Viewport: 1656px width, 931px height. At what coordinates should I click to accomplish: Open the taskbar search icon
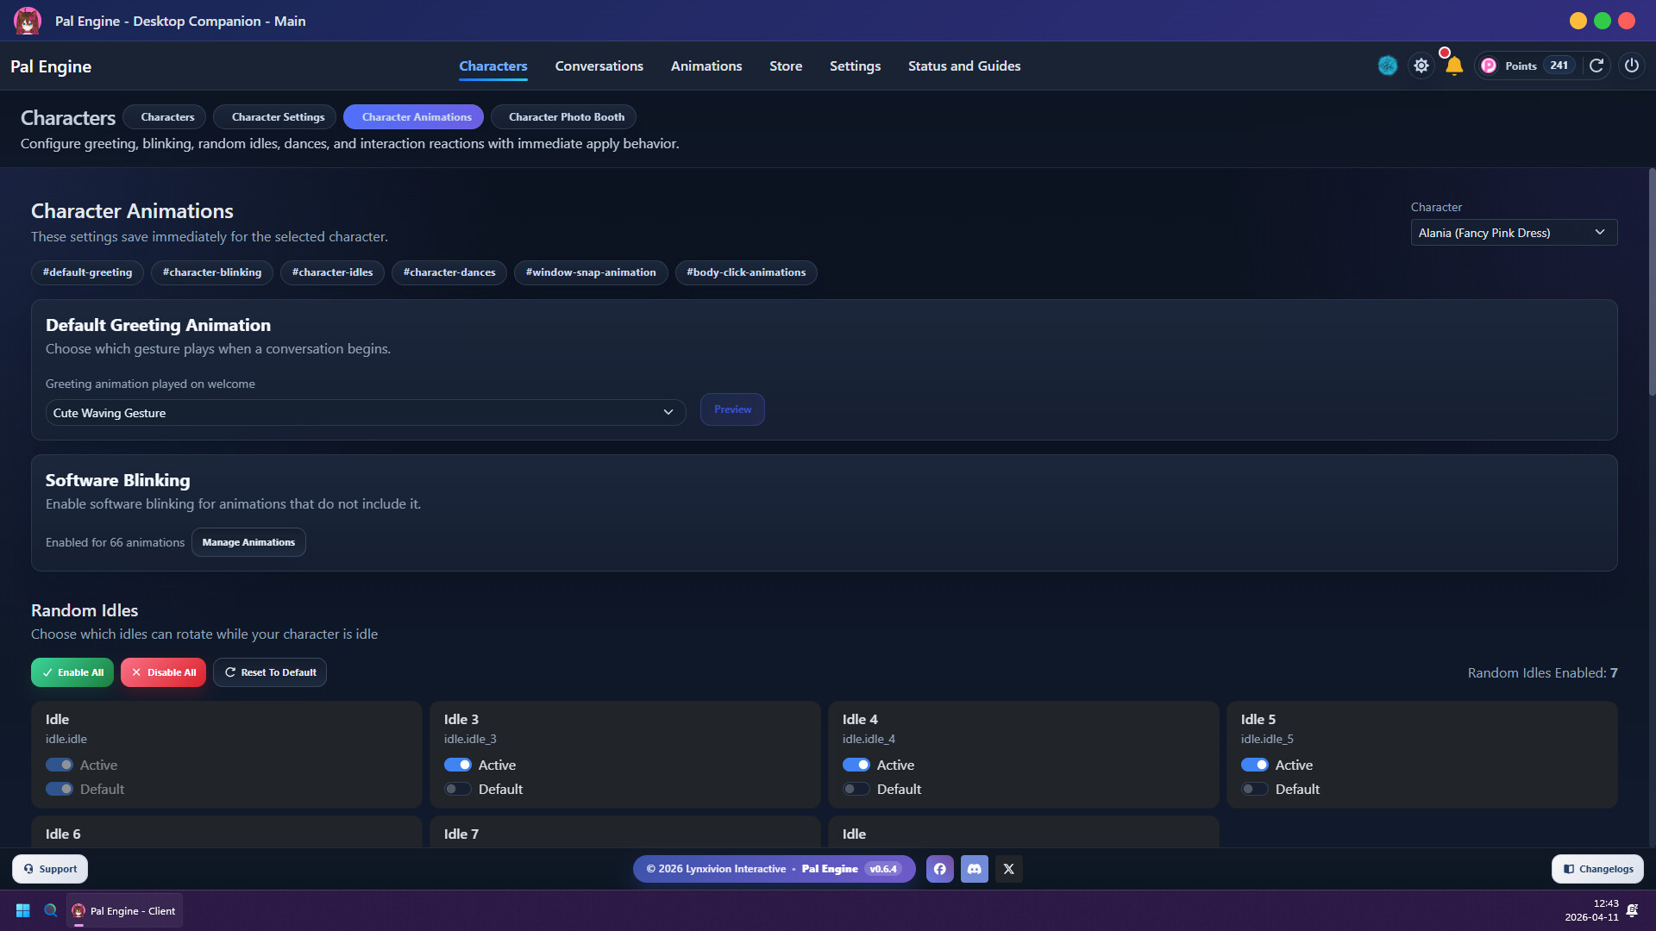click(x=51, y=910)
